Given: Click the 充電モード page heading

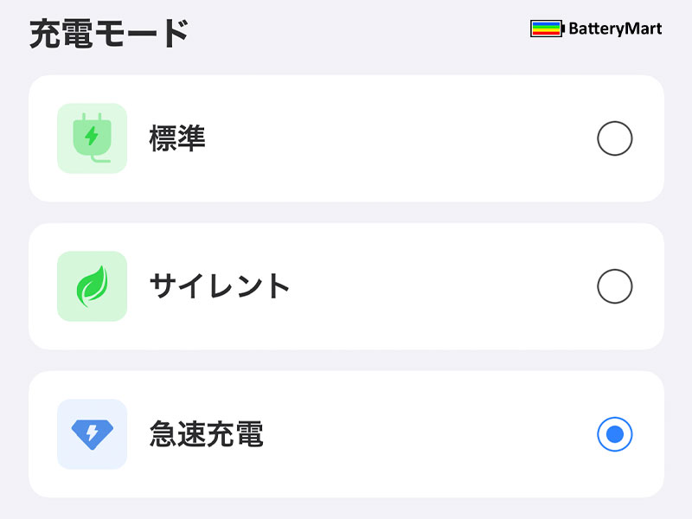Looking at the screenshot, I should [x=109, y=34].
